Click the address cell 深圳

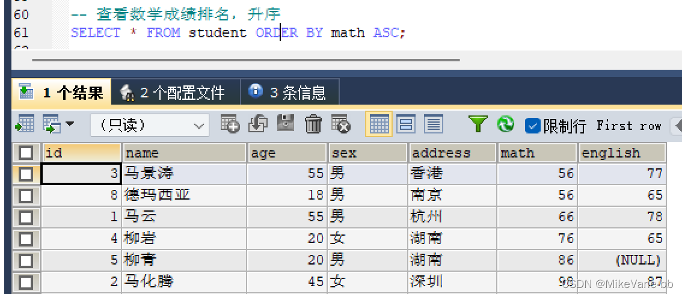pos(452,282)
